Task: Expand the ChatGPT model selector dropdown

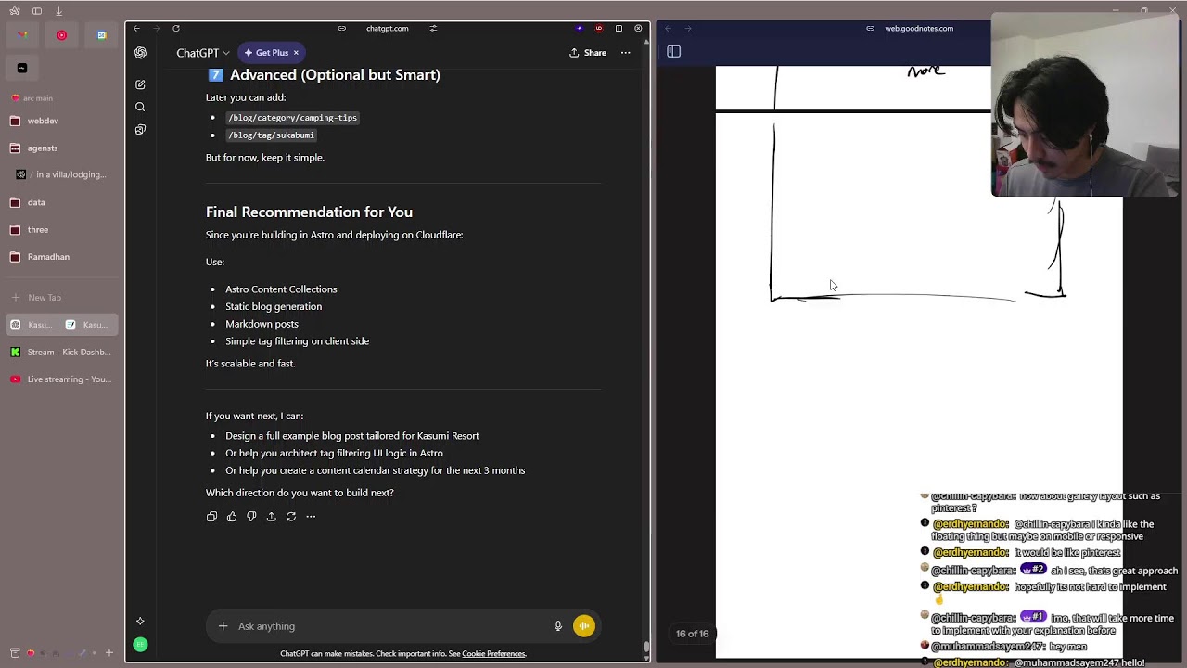Action: coord(203,53)
